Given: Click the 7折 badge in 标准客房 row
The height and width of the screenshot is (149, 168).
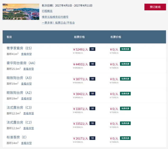Looking at the screenshot, I should tap(92, 138).
